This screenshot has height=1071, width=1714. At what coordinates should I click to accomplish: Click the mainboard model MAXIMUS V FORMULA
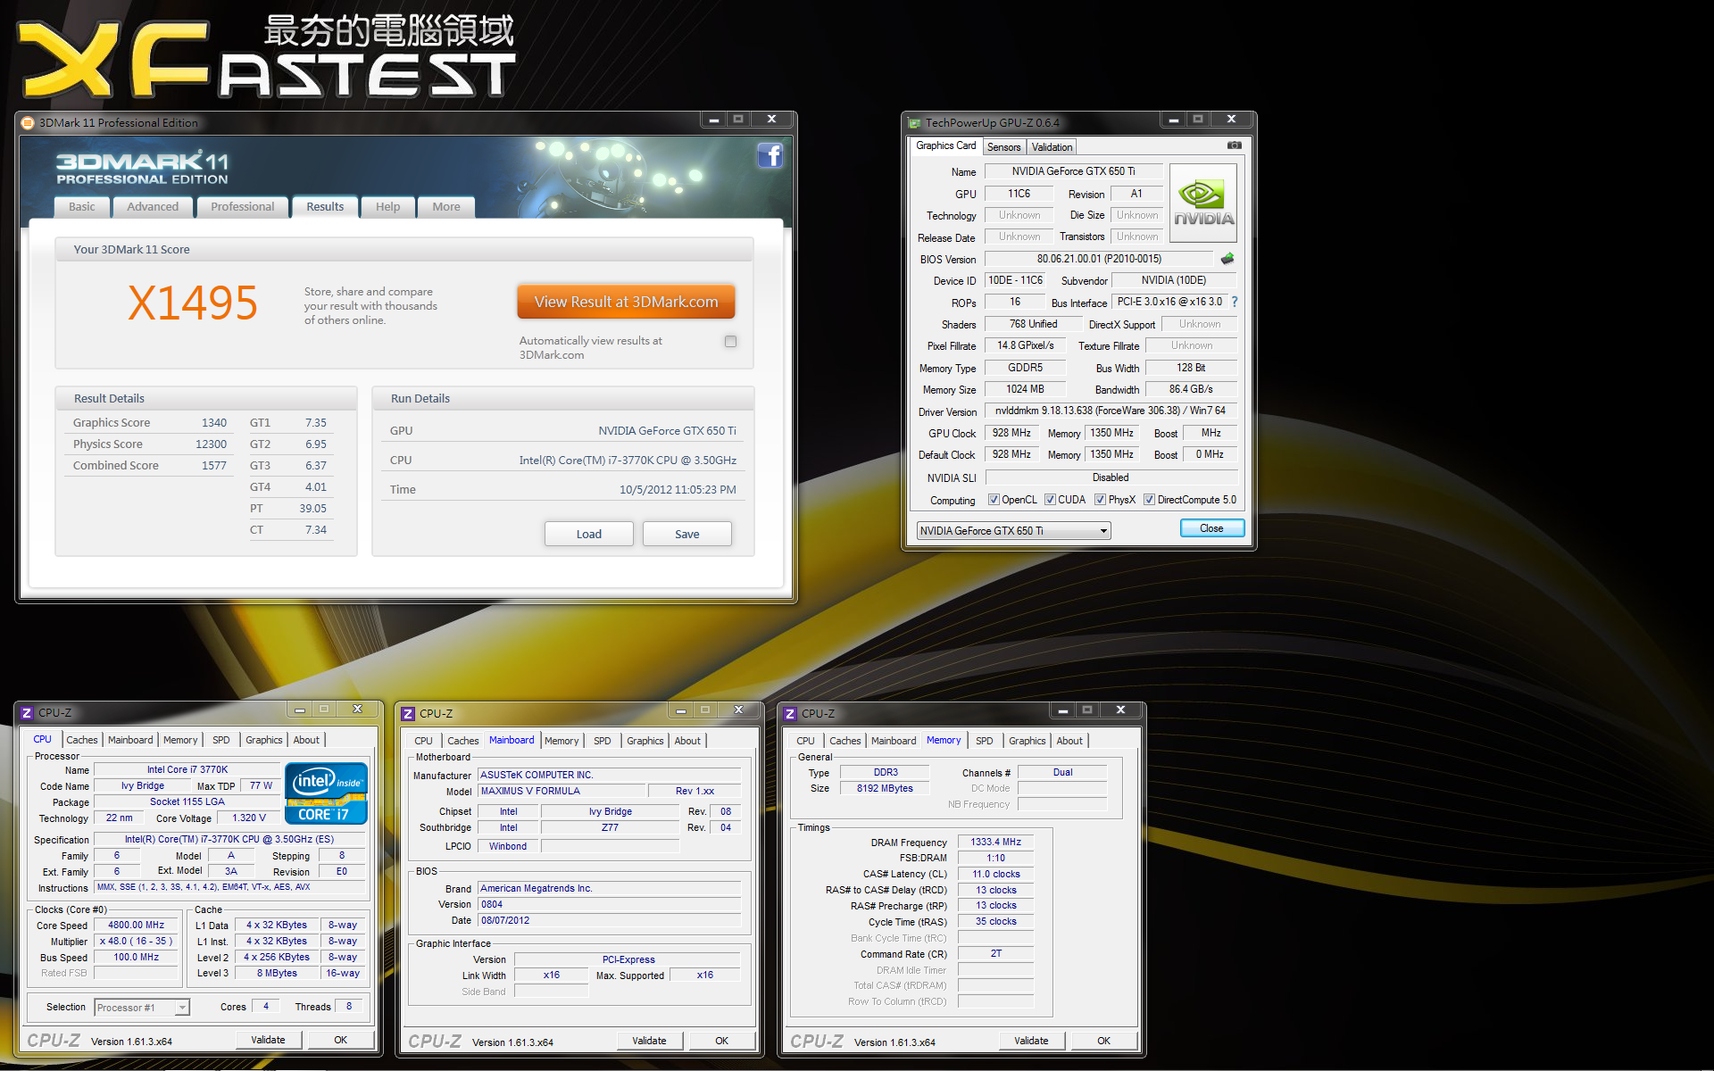(562, 791)
